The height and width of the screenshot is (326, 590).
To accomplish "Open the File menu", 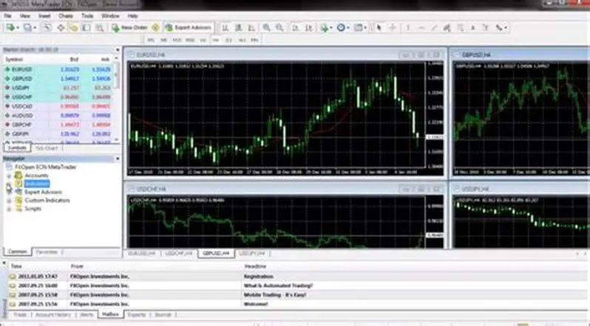I will click(x=7, y=15).
